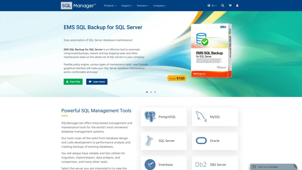Open the Oracle tools card label

(x=215, y=141)
